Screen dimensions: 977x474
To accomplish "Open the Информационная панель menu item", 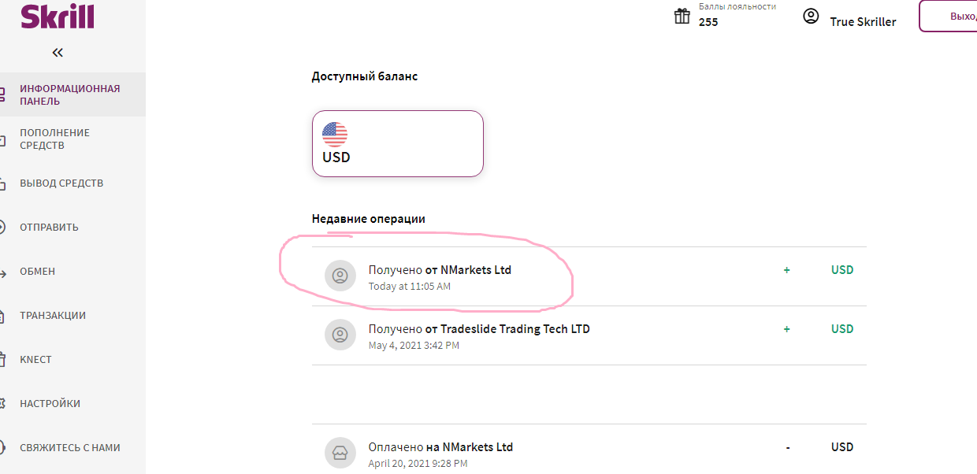I will (x=72, y=94).
